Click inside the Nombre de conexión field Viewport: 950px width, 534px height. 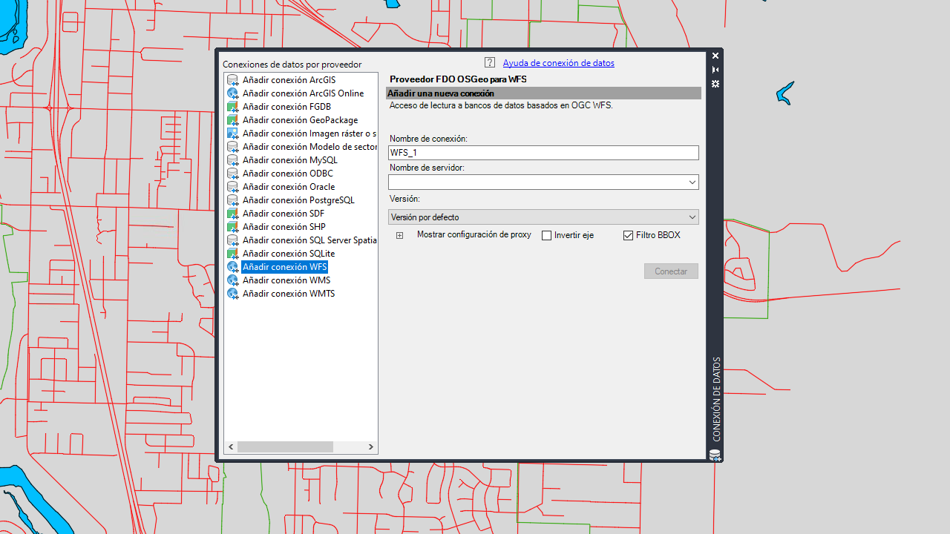coord(543,153)
